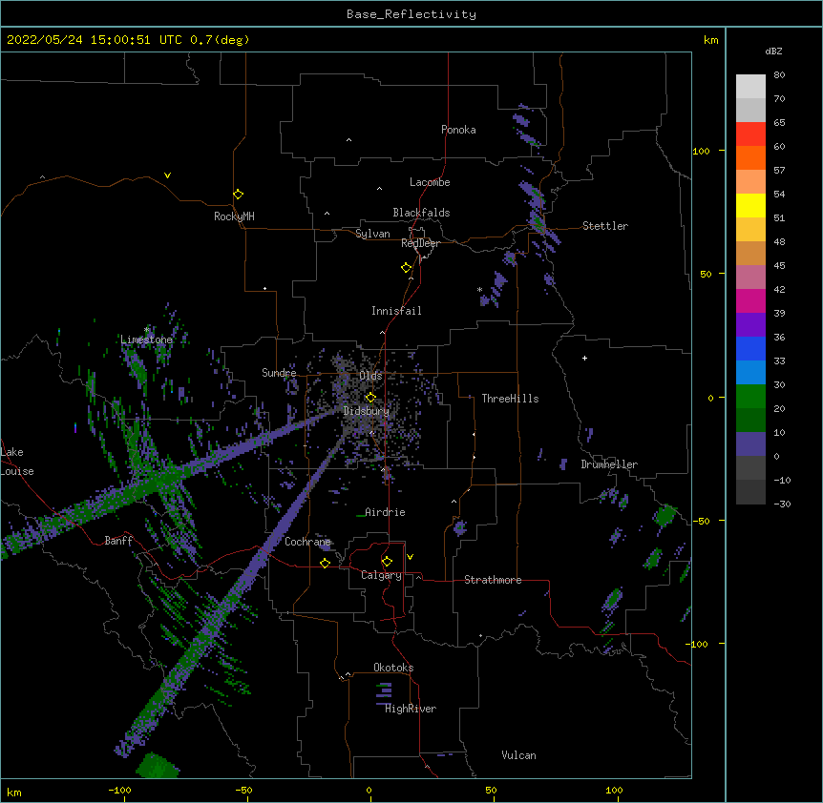Viewport: 823px width, 803px height.
Task: Click the yellow V marker northwest of RockyMH
Action: click(x=167, y=175)
